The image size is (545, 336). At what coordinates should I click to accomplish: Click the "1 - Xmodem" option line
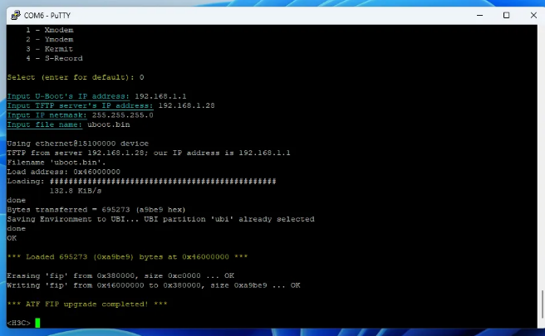pos(49,30)
